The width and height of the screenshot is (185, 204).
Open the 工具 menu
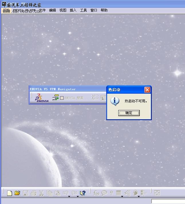tap(83, 10)
